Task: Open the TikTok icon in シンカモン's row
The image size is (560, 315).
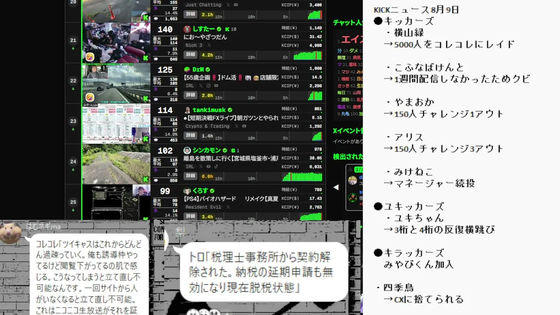Action: (216, 167)
